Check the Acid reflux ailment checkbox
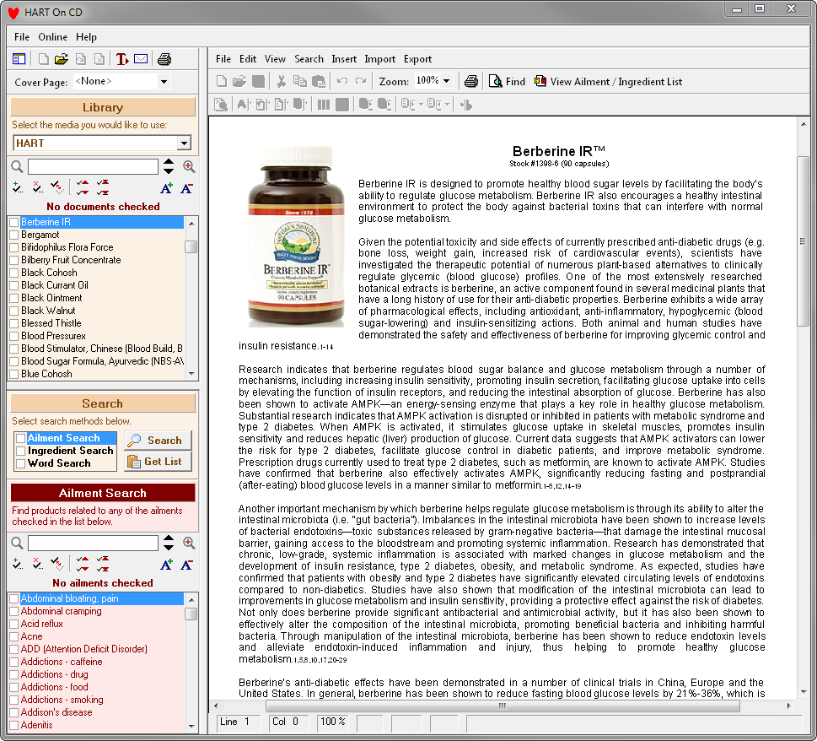 click(x=14, y=624)
